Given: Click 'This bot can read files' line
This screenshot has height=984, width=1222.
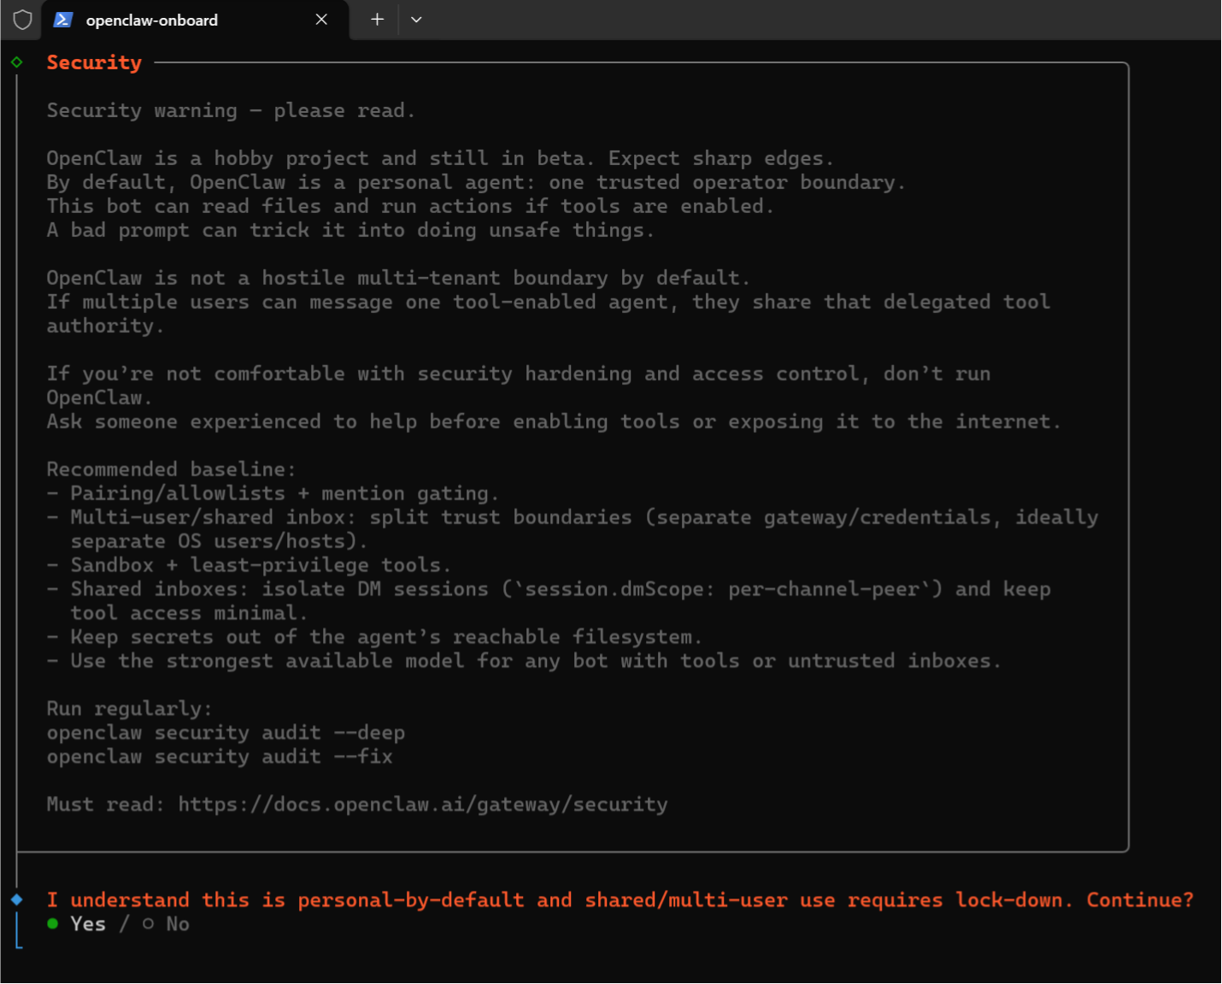Looking at the screenshot, I should tap(410, 206).
